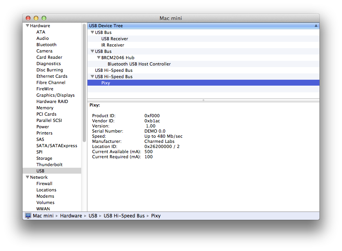Click the green zoom window button
The width and height of the screenshot is (342, 251).
44,18
